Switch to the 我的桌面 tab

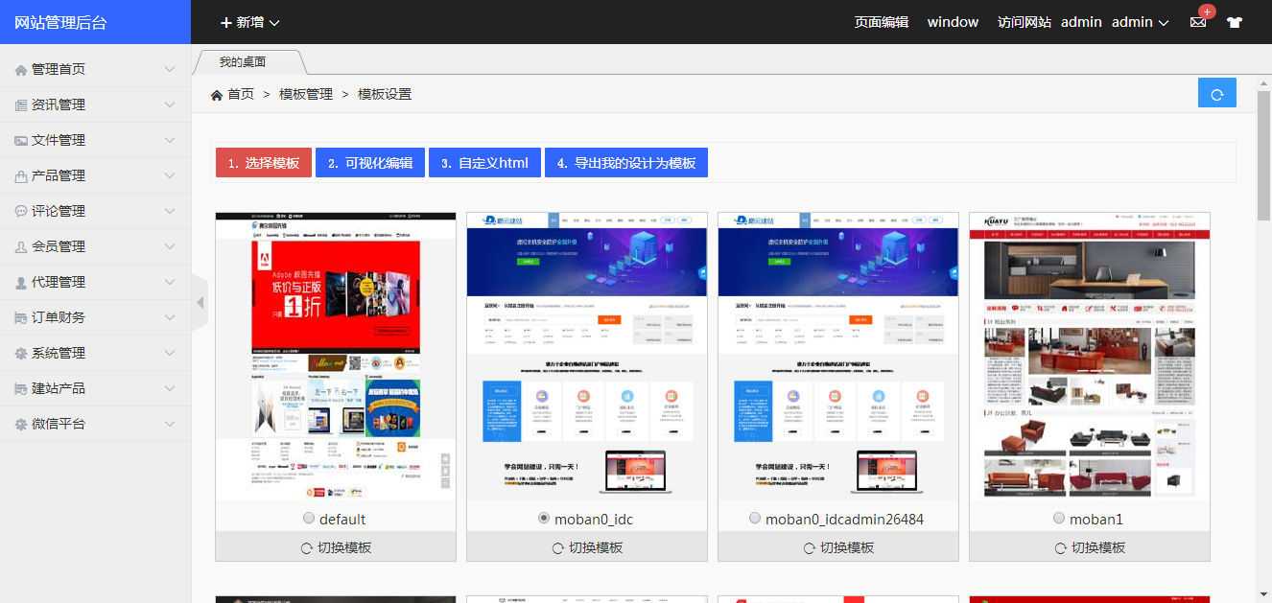coord(243,62)
